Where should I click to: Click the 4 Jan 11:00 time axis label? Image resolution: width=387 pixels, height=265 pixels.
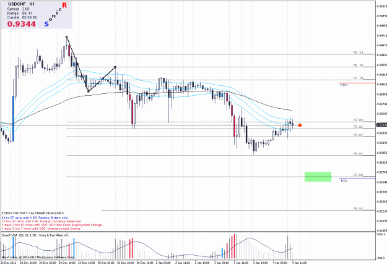(299, 263)
